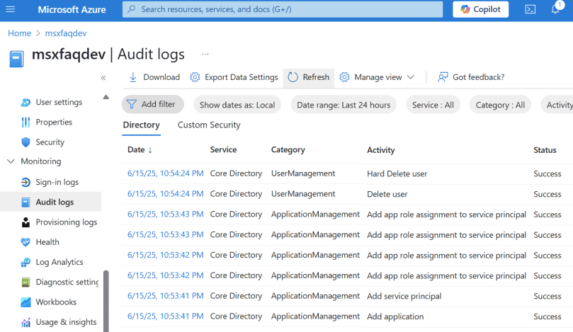Open the Category All filter
This screenshot has width=573, height=332.
pyautogui.click(x=500, y=105)
